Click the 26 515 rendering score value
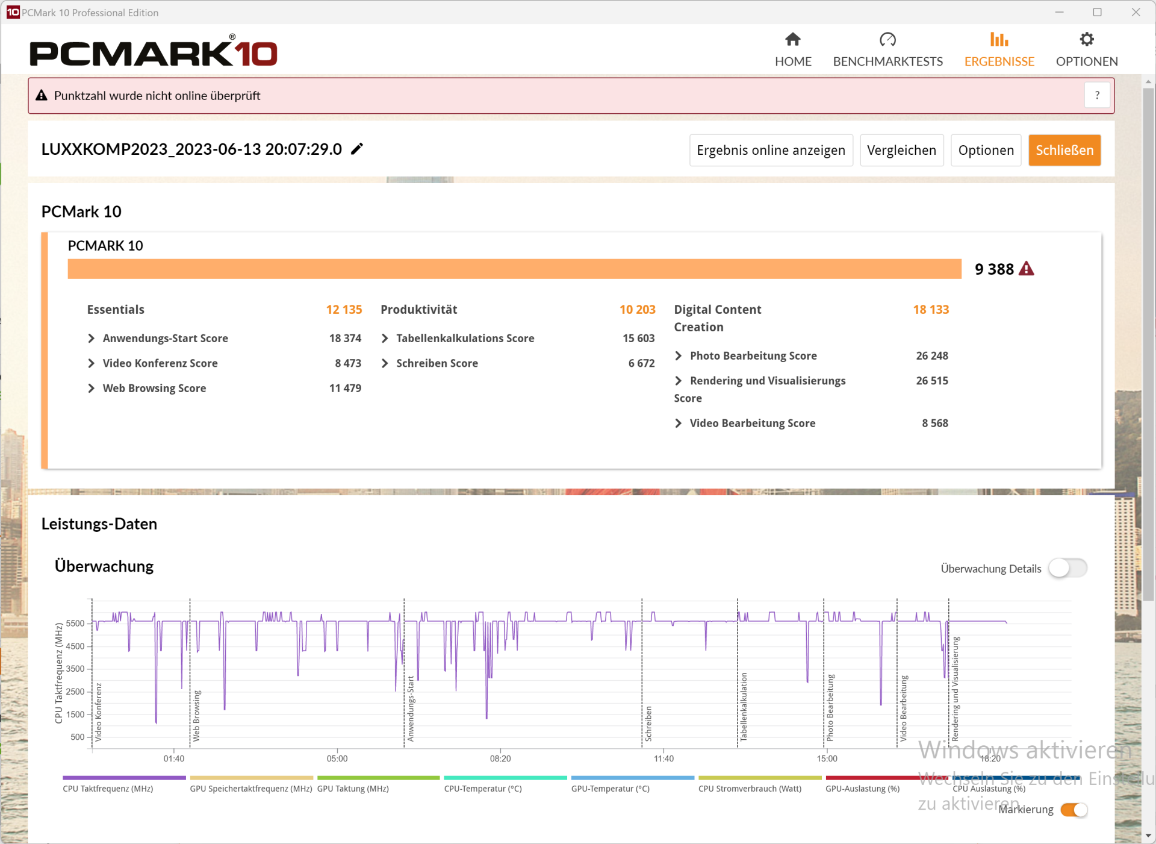 [932, 381]
